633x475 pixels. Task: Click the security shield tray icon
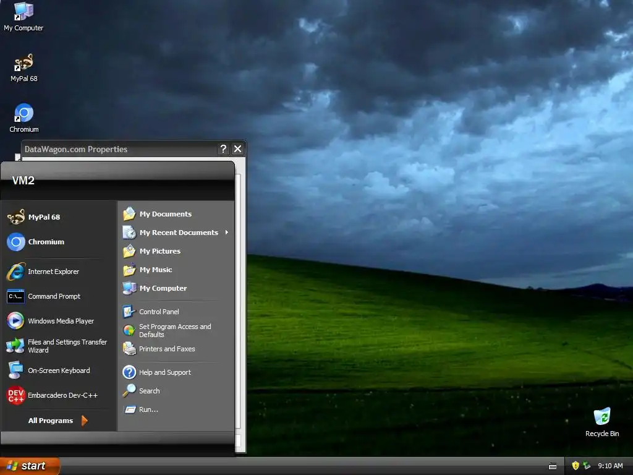point(576,466)
